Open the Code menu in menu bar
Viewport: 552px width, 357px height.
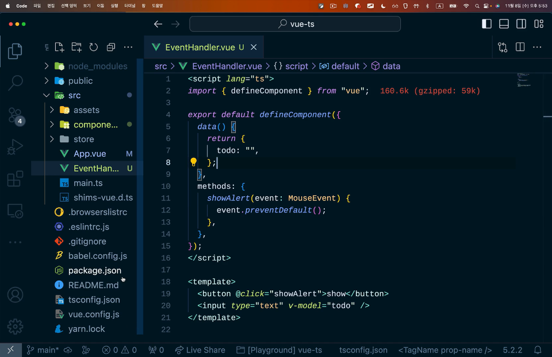click(22, 6)
